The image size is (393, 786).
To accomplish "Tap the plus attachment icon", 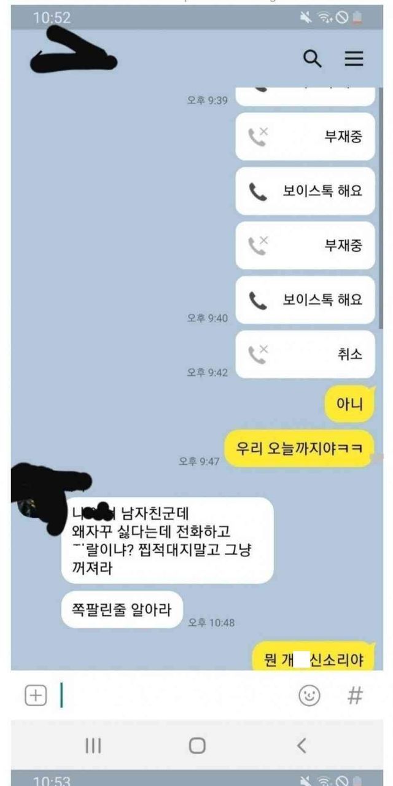I will pyautogui.click(x=36, y=696).
